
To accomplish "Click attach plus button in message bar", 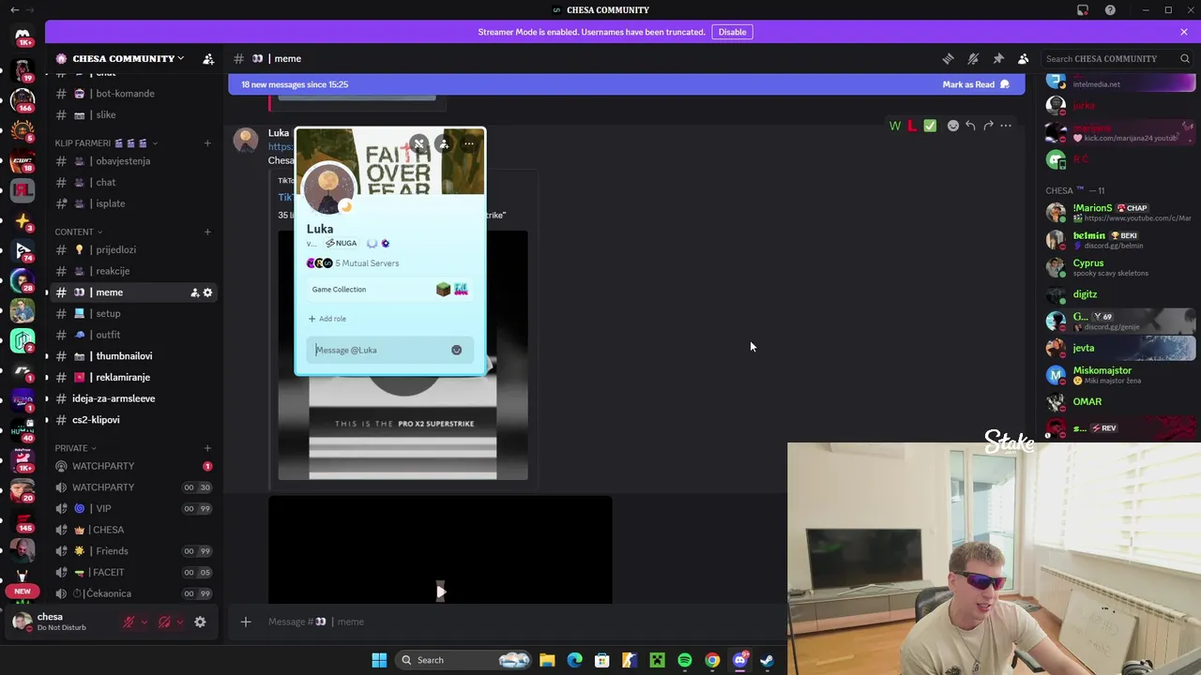I will (x=246, y=622).
